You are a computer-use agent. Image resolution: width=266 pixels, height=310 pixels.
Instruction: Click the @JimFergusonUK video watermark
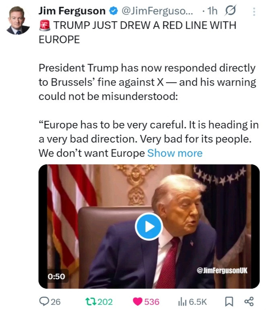pos(222,271)
